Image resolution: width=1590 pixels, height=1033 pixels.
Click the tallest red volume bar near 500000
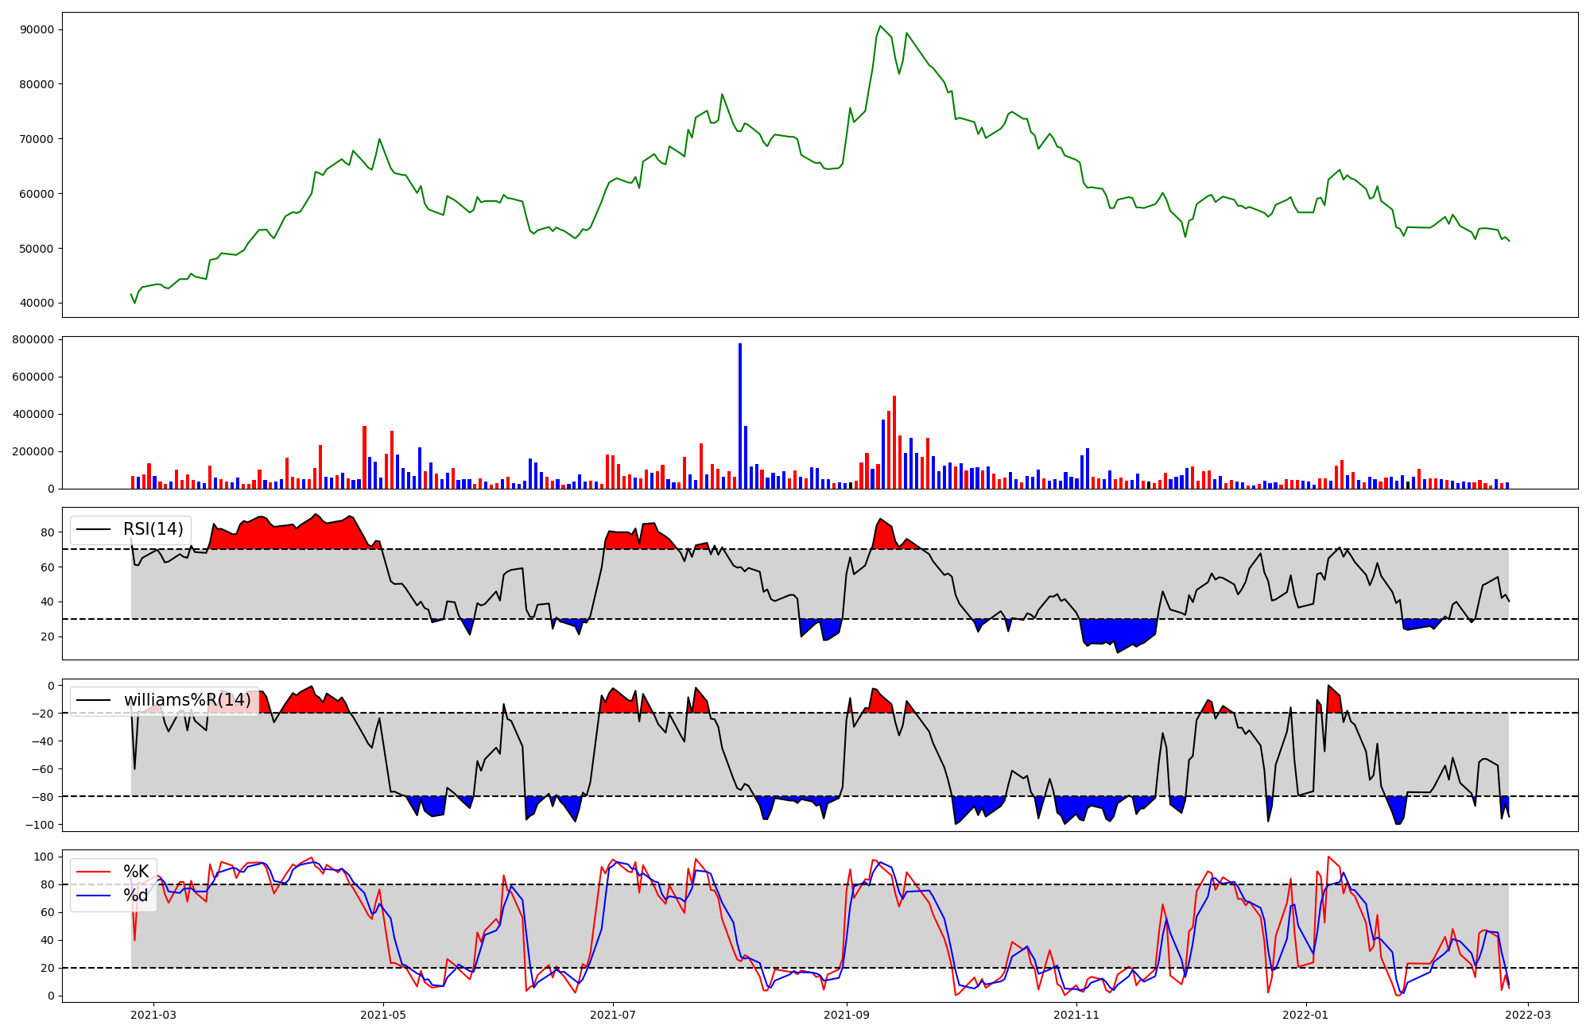[894, 441]
